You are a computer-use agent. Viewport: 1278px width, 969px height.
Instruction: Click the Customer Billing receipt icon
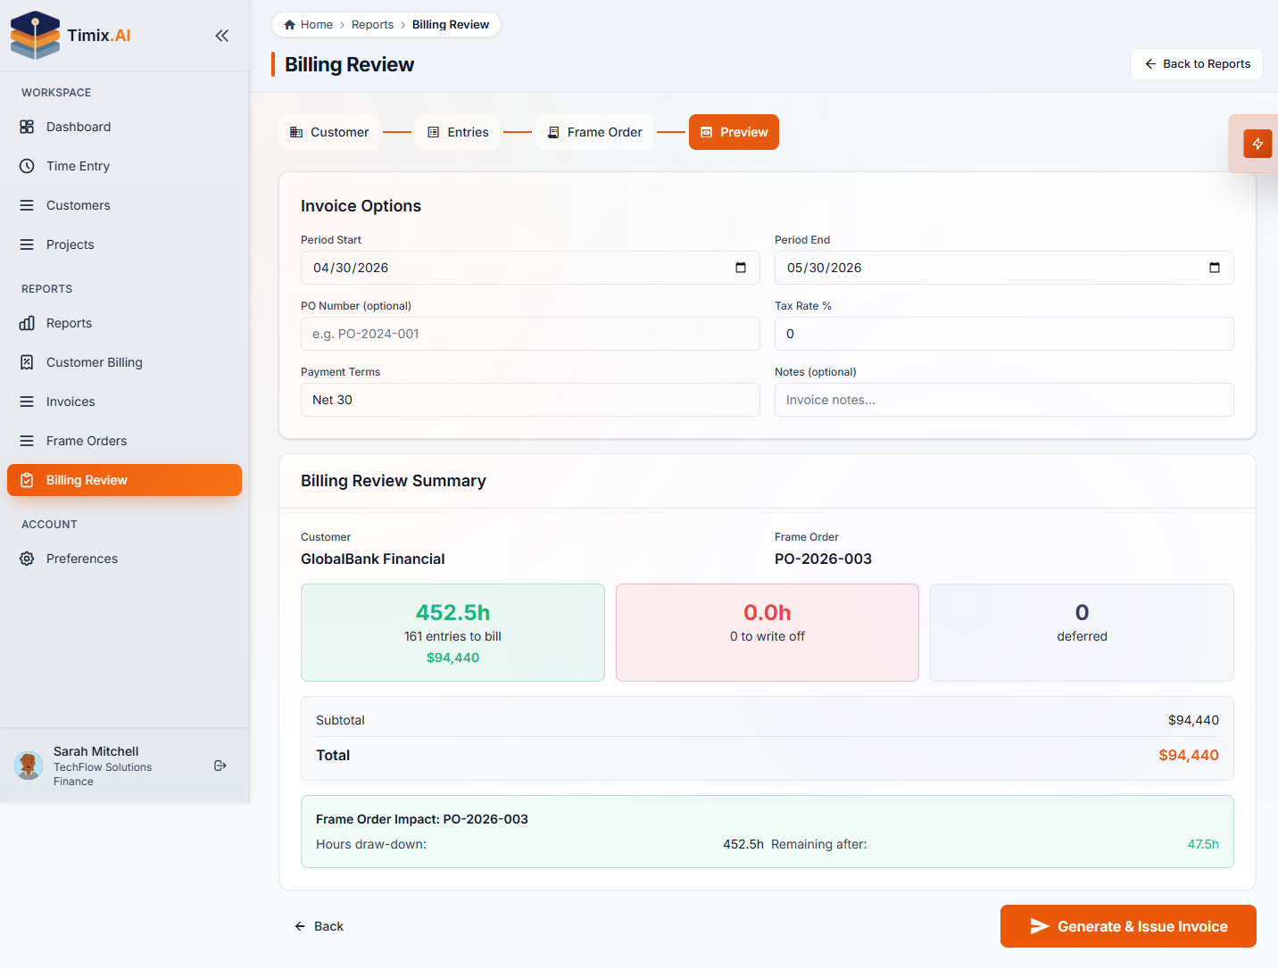(27, 362)
